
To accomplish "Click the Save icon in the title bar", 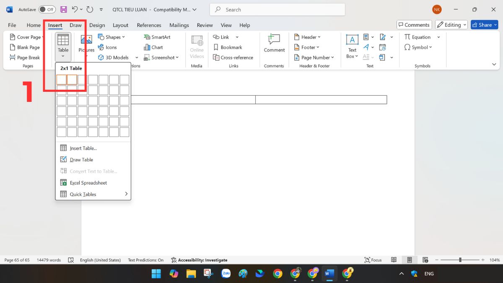I will [x=63, y=9].
